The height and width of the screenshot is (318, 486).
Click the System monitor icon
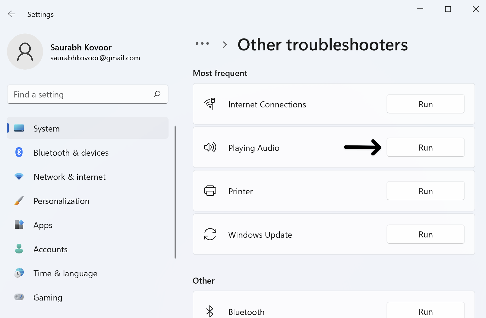(19, 128)
